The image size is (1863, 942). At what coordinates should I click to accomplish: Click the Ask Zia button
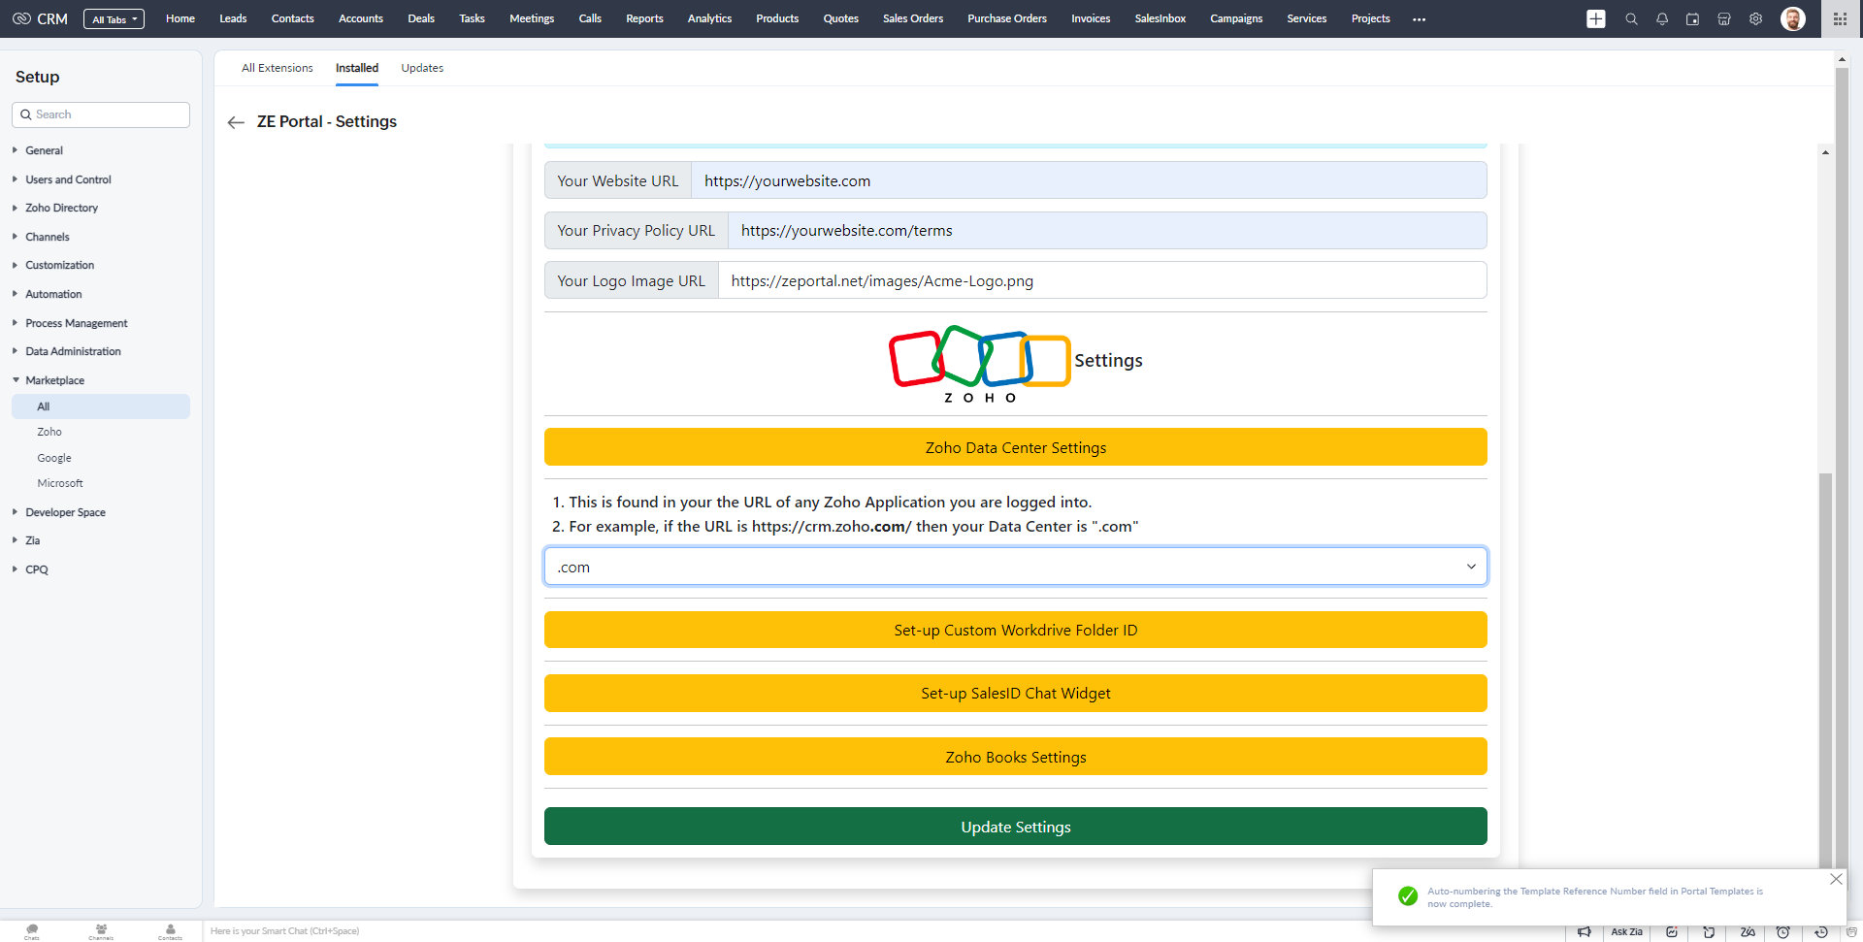tap(1627, 932)
